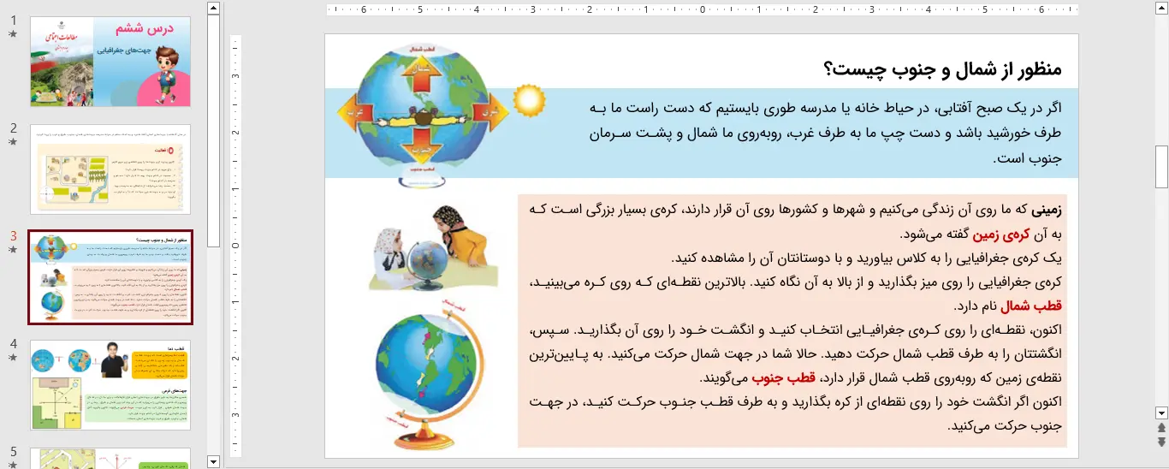Click the thumbnail pane scrollbar thumb
This screenshot has width=1169, height=469.
click(x=214, y=130)
